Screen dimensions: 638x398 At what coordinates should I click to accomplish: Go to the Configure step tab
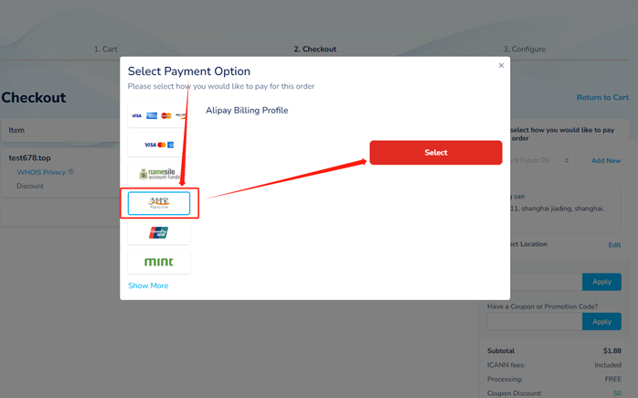click(524, 49)
